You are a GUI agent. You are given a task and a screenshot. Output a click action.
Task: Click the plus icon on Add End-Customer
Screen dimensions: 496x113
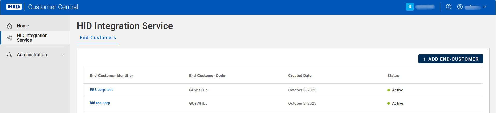pos(424,59)
